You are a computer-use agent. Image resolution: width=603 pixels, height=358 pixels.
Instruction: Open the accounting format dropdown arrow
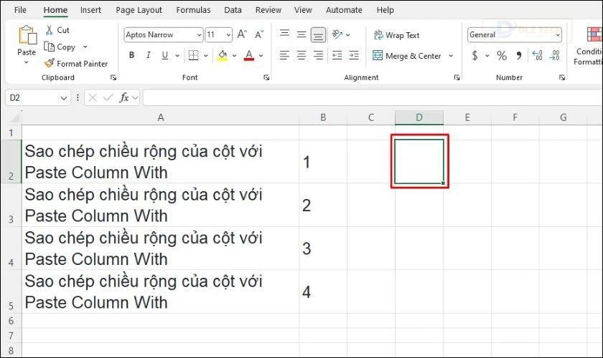[487, 56]
